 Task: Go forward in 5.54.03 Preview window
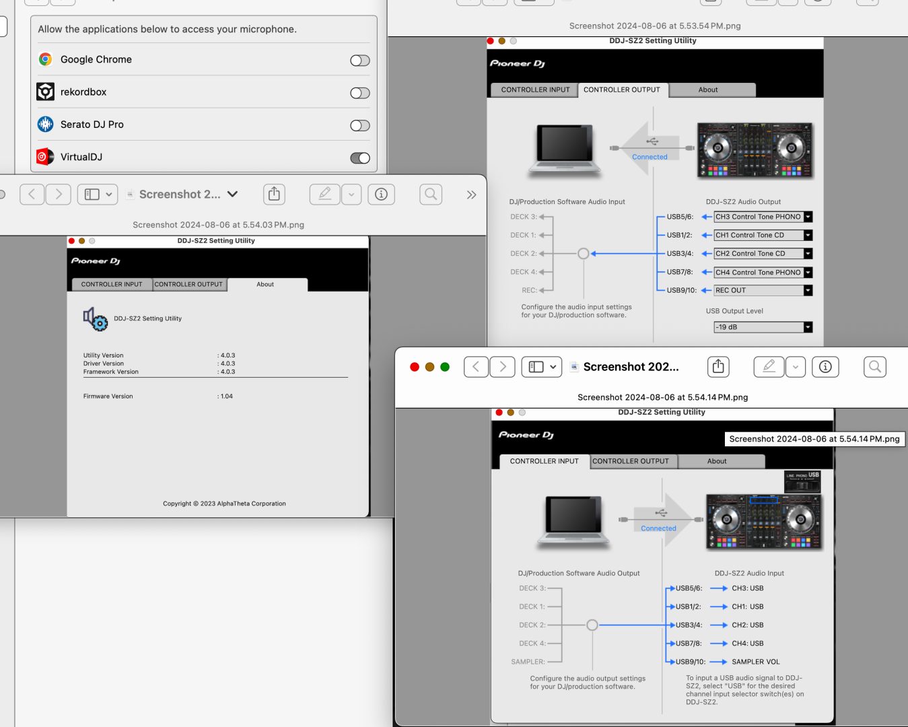coord(59,195)
